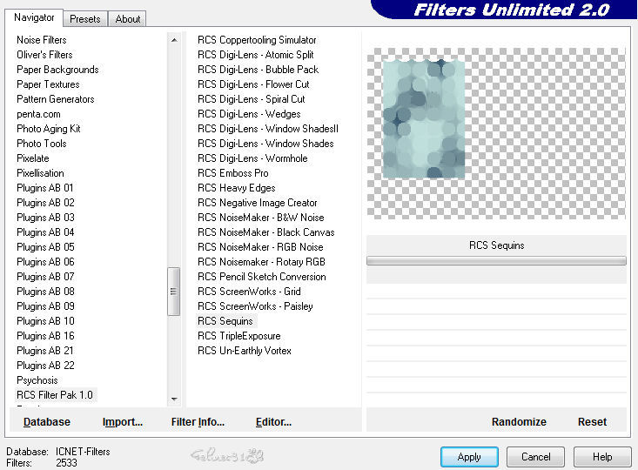Choose RCS Digi-Lens - Wedges filter
Viewport: 638px width, 470px height.
click(x=249, y=114)
